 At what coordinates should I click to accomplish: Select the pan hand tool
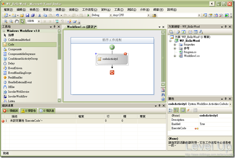tap(17, 21)
